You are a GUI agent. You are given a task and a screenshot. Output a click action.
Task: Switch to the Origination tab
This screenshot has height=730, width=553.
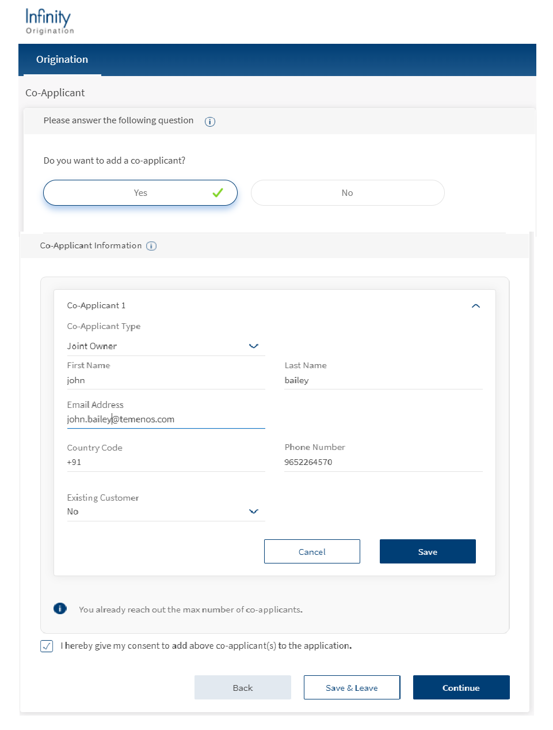[62, 60]
